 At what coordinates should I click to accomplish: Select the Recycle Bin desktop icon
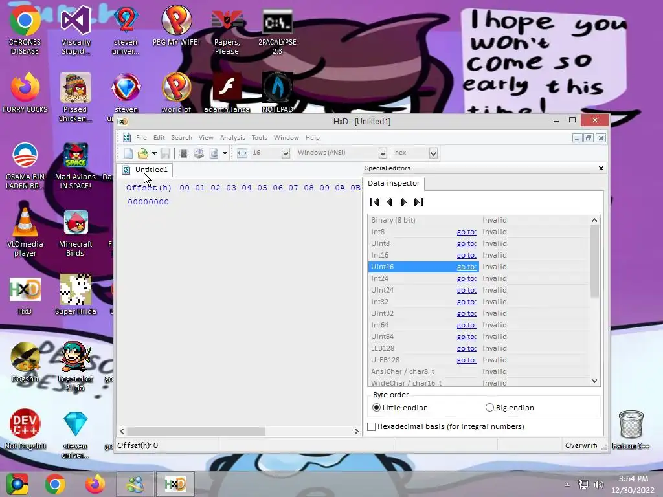[631, 430]
